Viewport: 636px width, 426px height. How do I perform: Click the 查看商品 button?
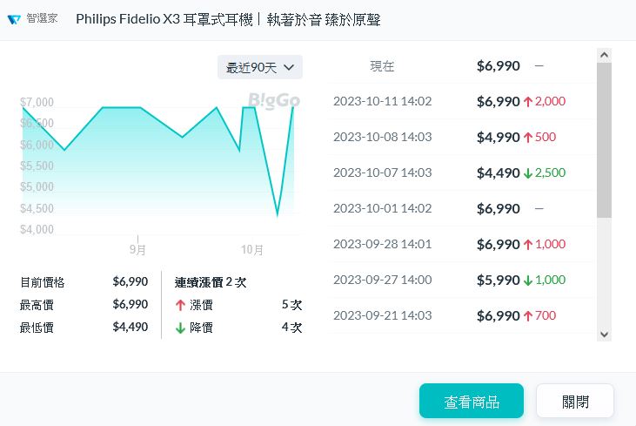(x=471, y=402)
